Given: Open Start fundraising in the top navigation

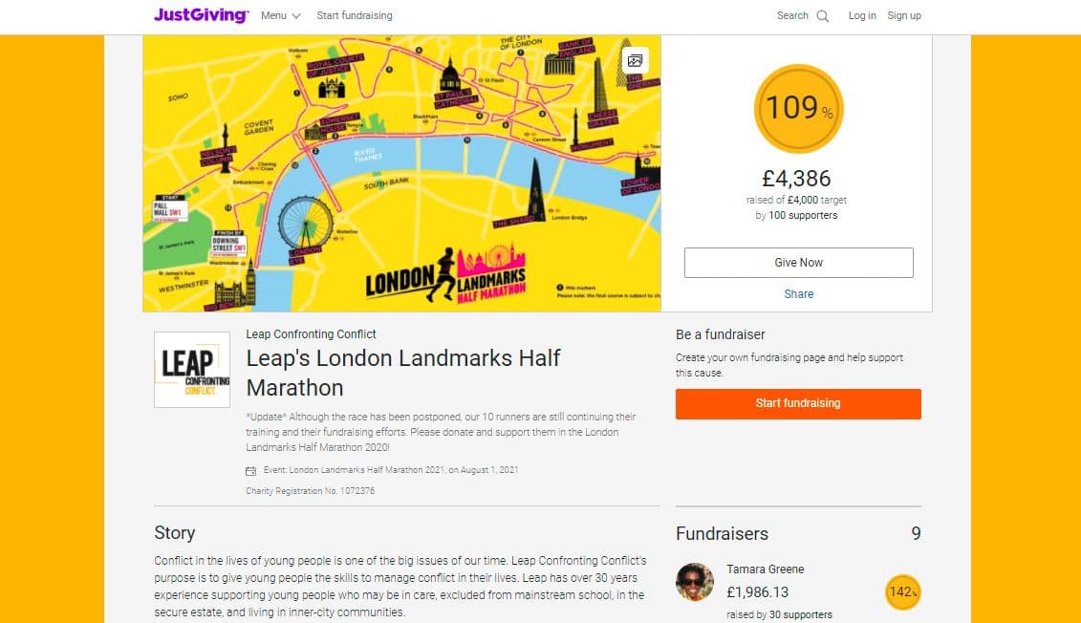Looking at the screenshot, I should [355, 15].
